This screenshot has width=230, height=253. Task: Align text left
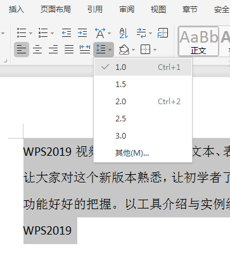coord(22,50)
